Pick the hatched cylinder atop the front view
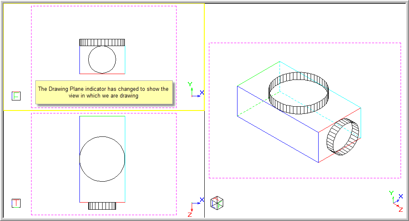 [x=102, y=42]
